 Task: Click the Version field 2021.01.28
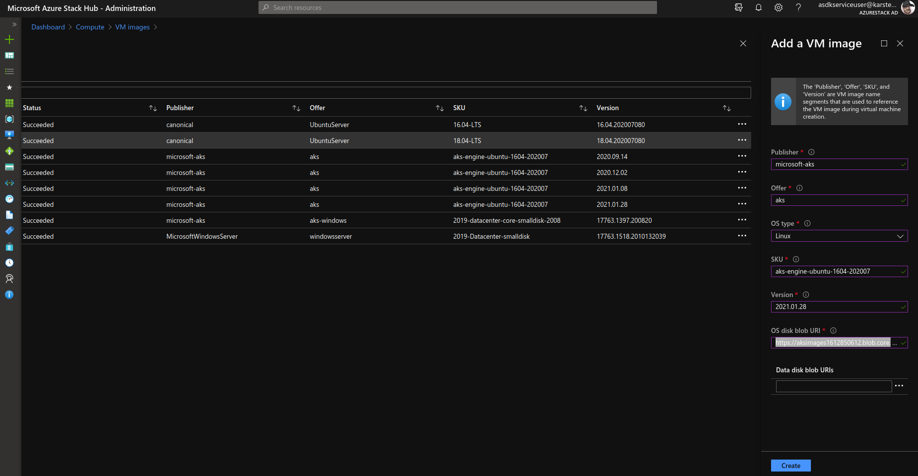pos(839,307)
